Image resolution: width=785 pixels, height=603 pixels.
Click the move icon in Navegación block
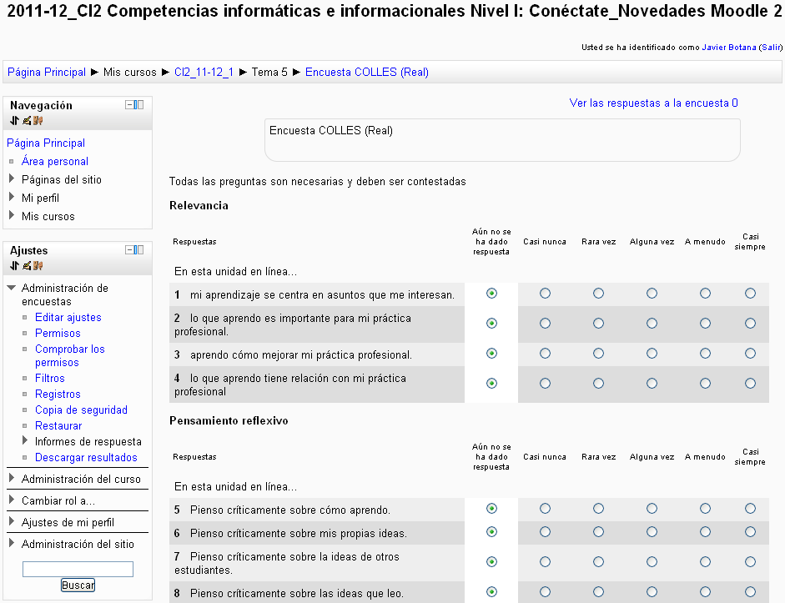(14, 120)
